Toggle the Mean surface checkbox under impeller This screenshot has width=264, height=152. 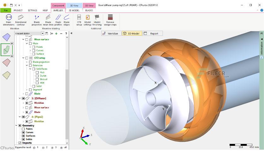click(x=27, y=40)
